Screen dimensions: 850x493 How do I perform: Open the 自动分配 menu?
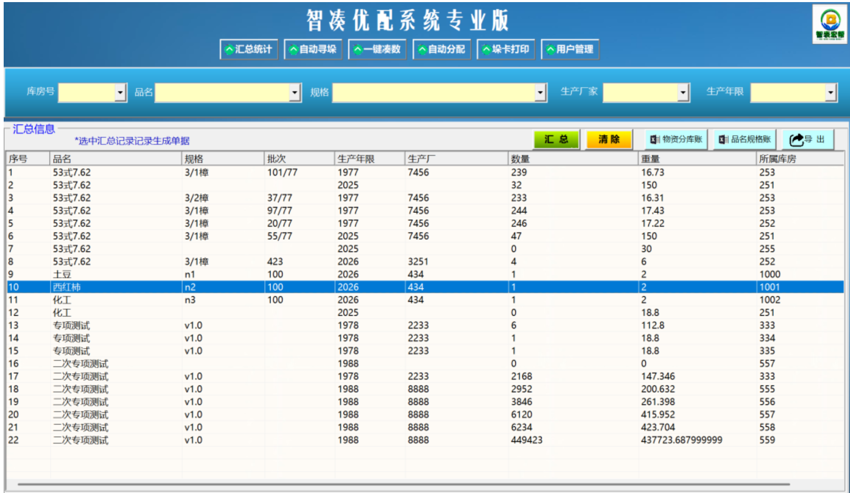point(442,49)
